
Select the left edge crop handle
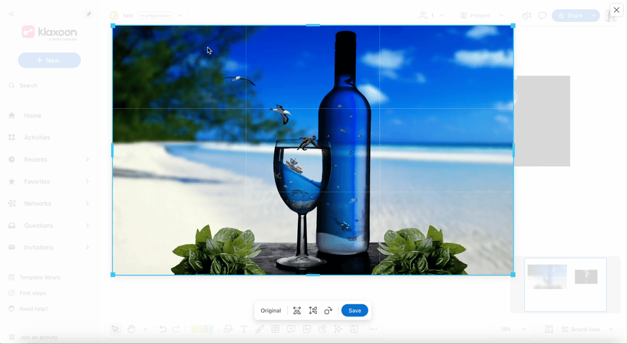(x=112, y=150)
